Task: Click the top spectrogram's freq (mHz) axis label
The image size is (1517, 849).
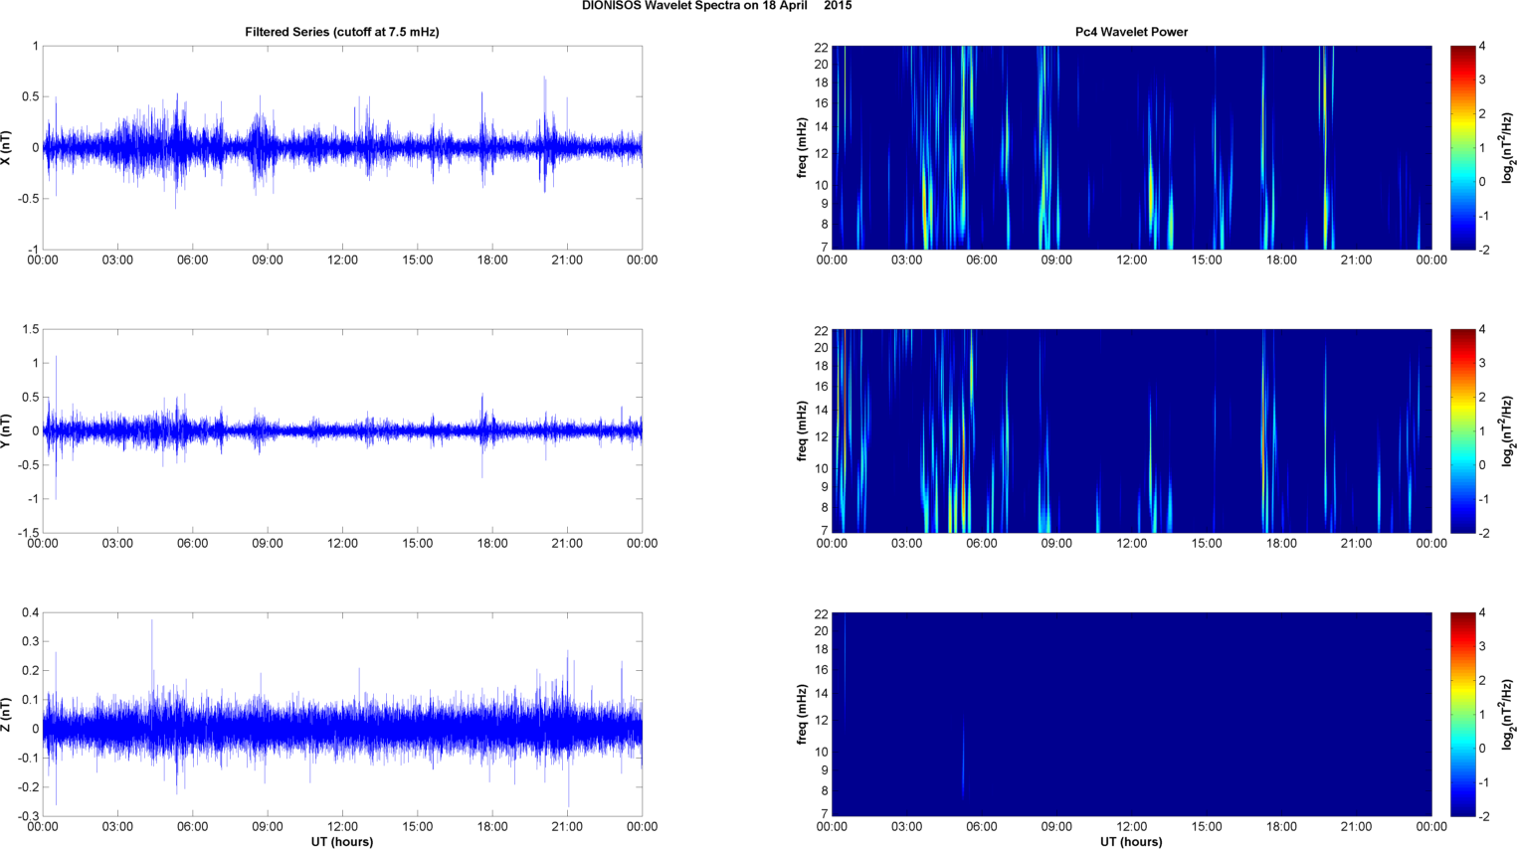Action: [x=802, y=147]
